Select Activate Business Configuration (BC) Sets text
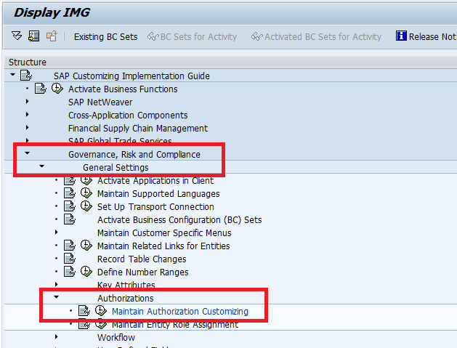The image size is (457, 348). tap(179, 219)
